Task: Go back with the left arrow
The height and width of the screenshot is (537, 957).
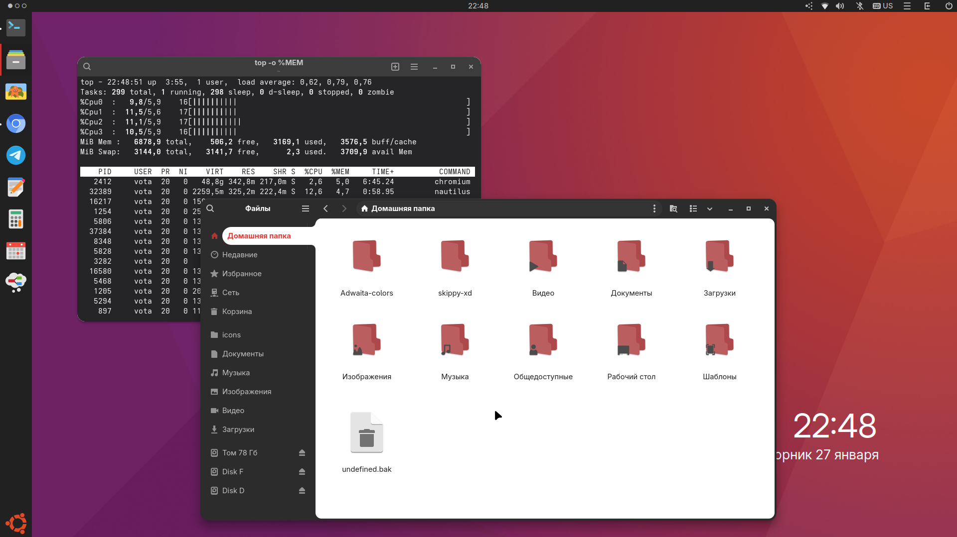Action: click(x=325, y=209)
